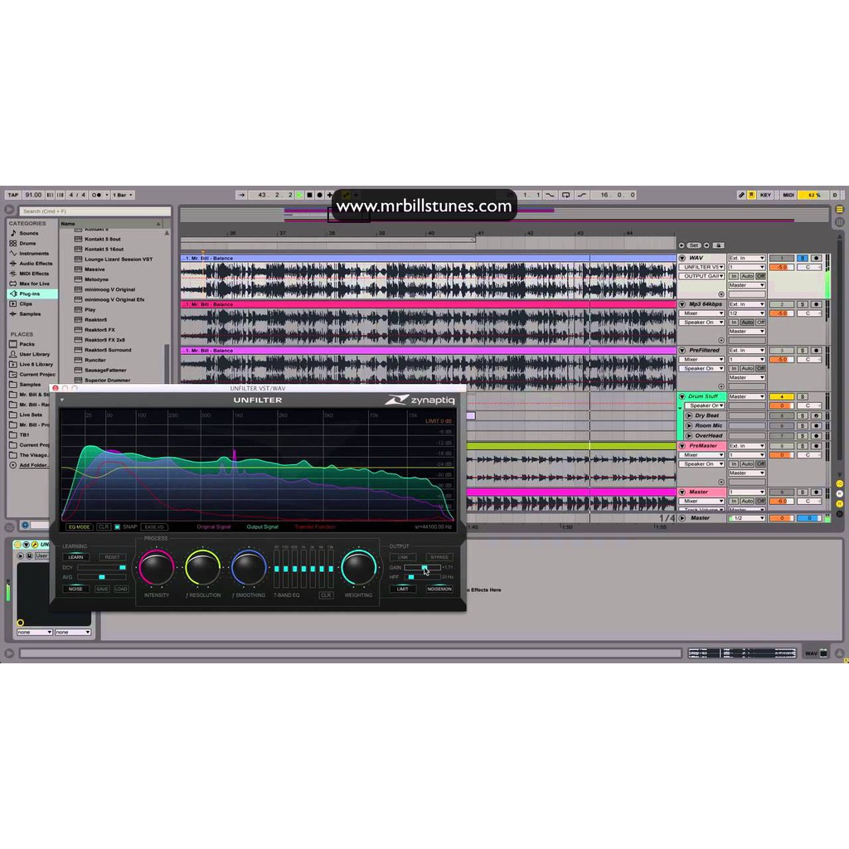This screenshot has height=849, width=849.
Task: Toggle the SNAP checkbox in Unfilter
Action: pyautogui.click(x=117, y=526)
